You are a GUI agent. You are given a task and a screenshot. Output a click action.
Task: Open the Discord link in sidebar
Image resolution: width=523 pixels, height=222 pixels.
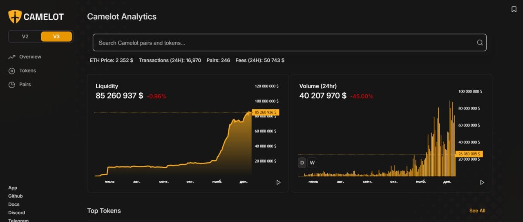click(x=17, y=213)
